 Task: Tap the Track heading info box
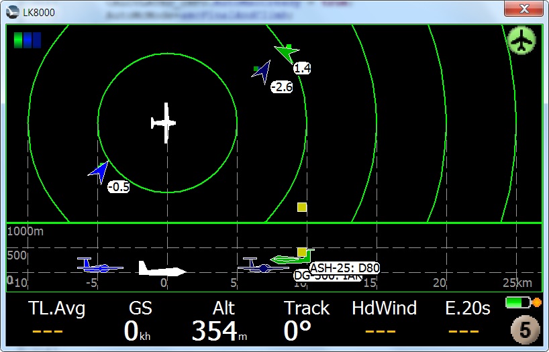tap(307, 319)
